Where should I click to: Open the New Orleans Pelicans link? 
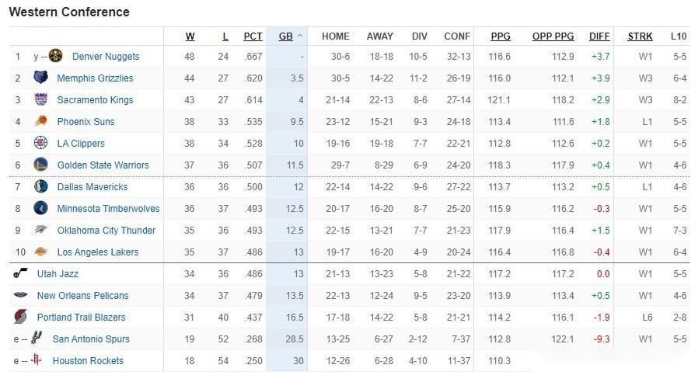point(82,296)
